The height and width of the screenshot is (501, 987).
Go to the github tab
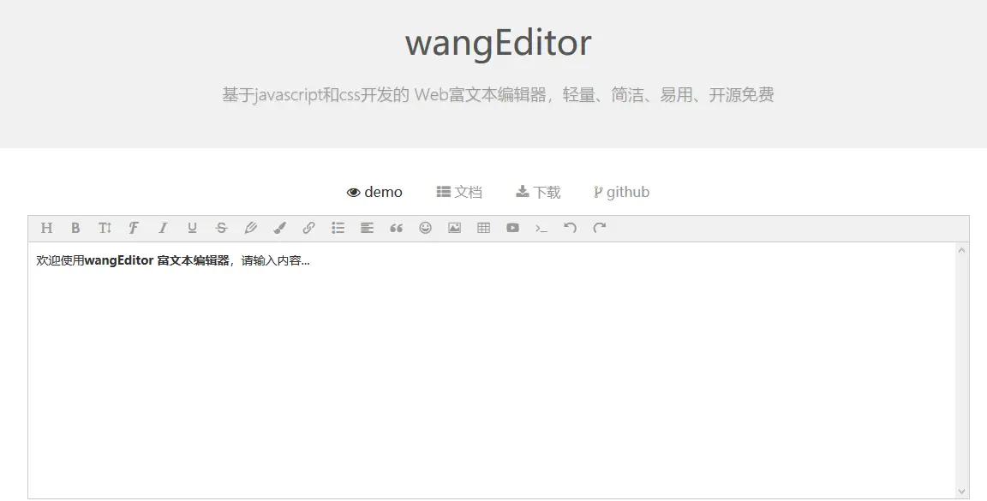pyautogui.click(x=621, y=192)
